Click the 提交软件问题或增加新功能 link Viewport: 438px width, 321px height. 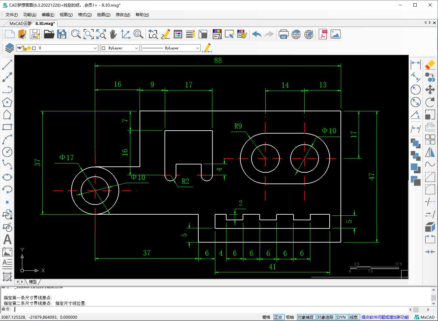click(385, 317)
